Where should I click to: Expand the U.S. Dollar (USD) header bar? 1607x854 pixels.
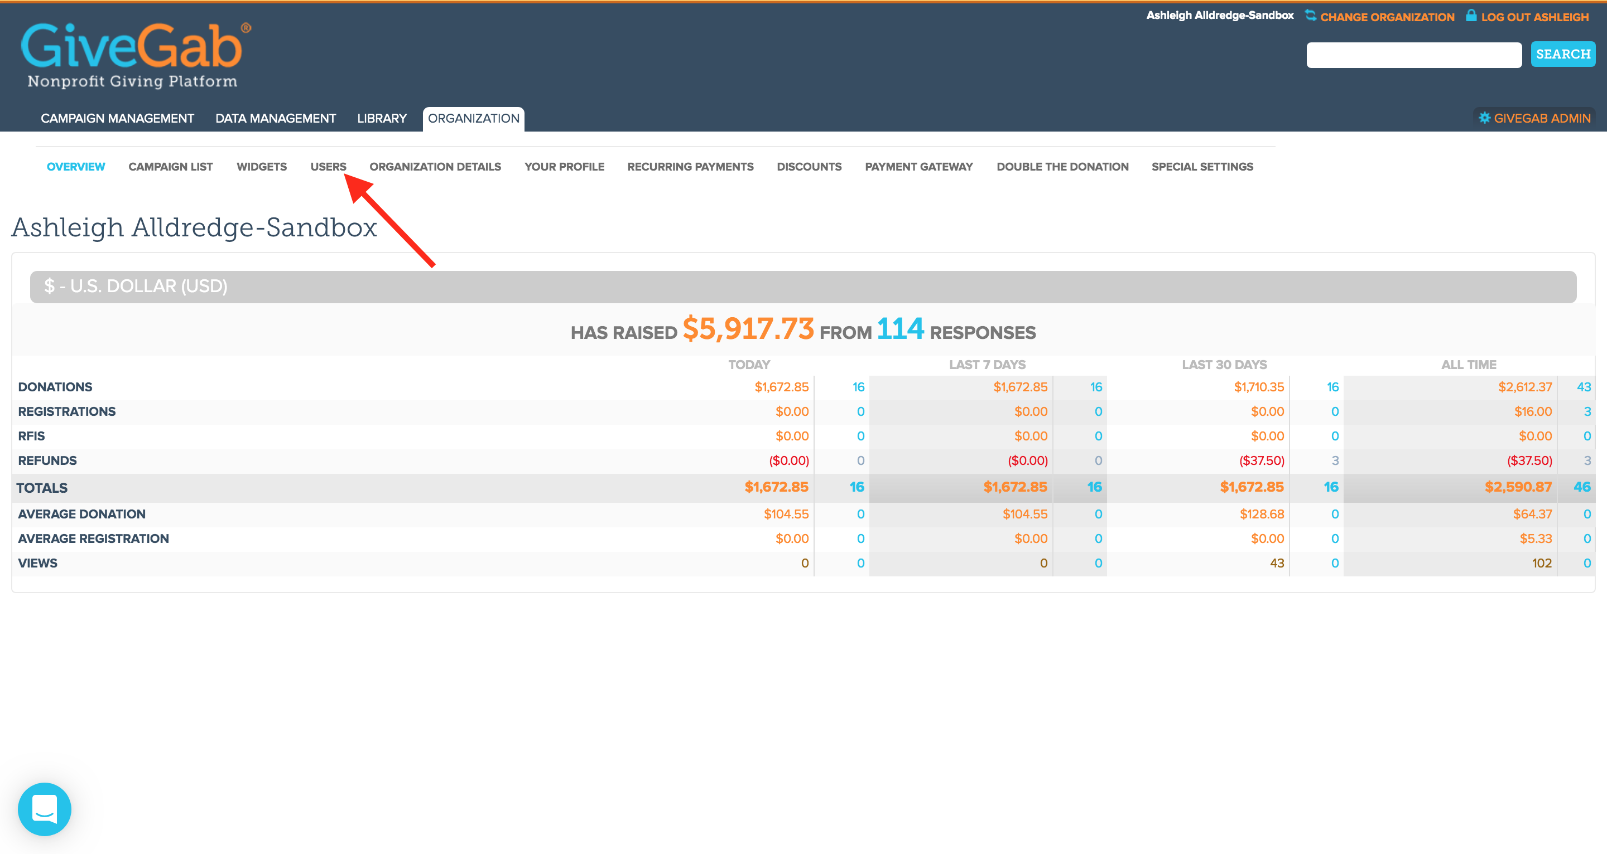pyautogui.click(x=803, y=286)
